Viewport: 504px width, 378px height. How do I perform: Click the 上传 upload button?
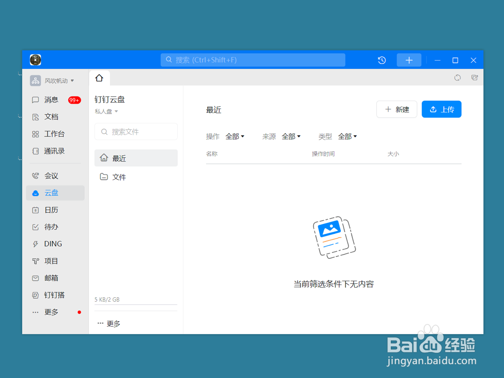(x=442, y=109)
